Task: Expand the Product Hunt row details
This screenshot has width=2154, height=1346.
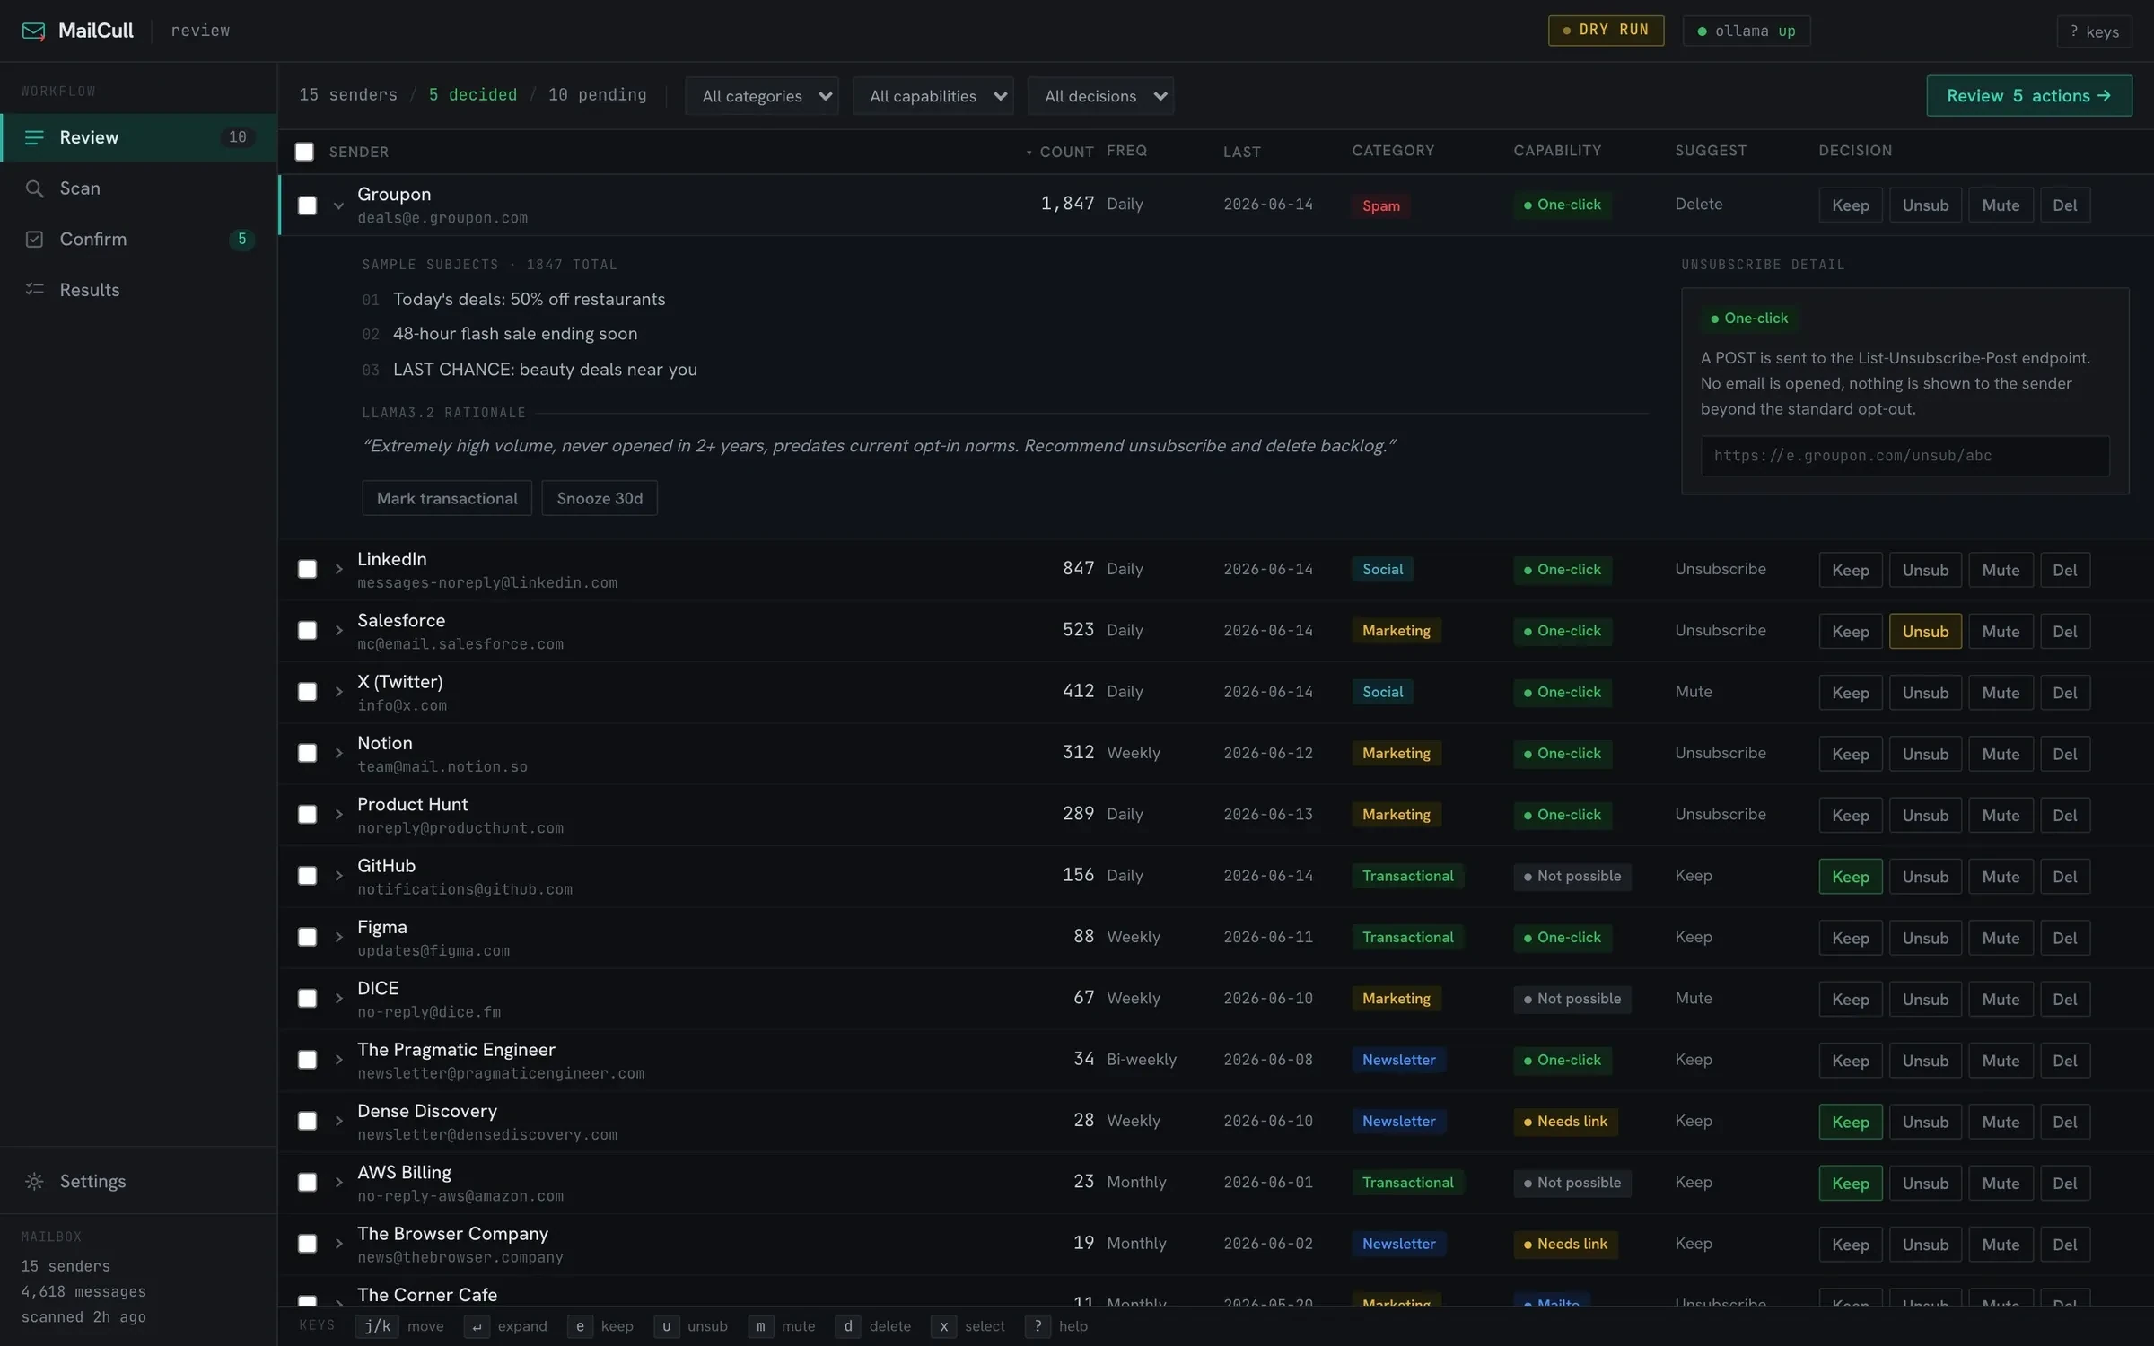Action: coord(338,815)
